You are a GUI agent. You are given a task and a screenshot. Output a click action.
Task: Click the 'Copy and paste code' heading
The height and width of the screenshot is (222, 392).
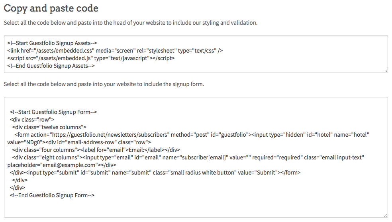coord(51,8)
